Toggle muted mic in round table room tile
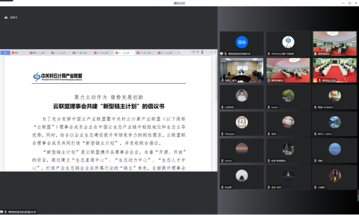This screenshot has height=215, width=359. tap(222, 80)
